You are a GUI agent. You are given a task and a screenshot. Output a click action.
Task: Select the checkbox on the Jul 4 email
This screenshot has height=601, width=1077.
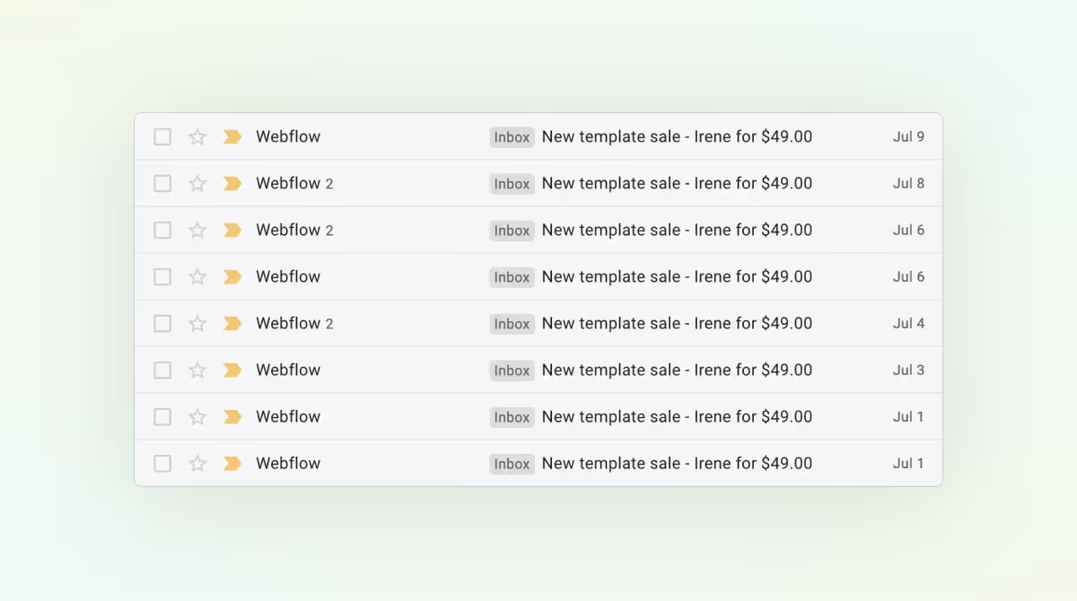[x=162, y=323]
